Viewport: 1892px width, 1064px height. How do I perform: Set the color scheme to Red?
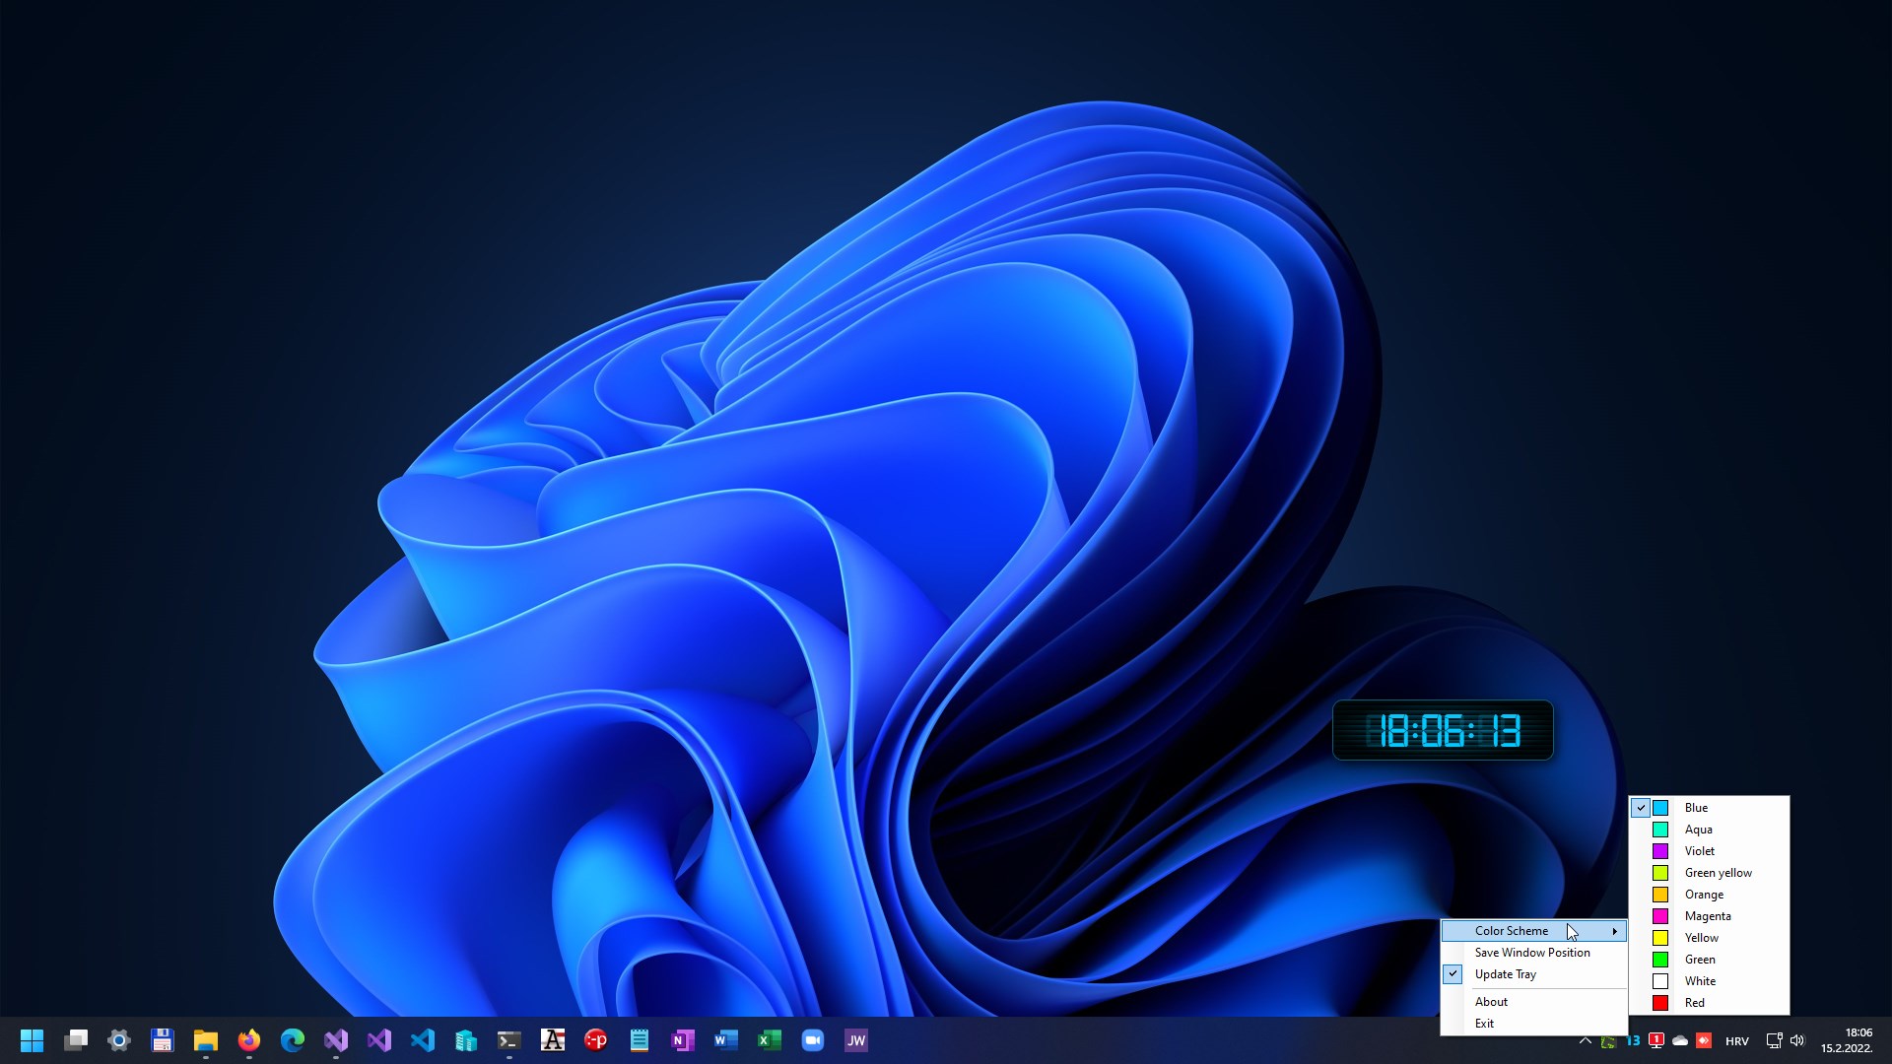(1710, 1003)
